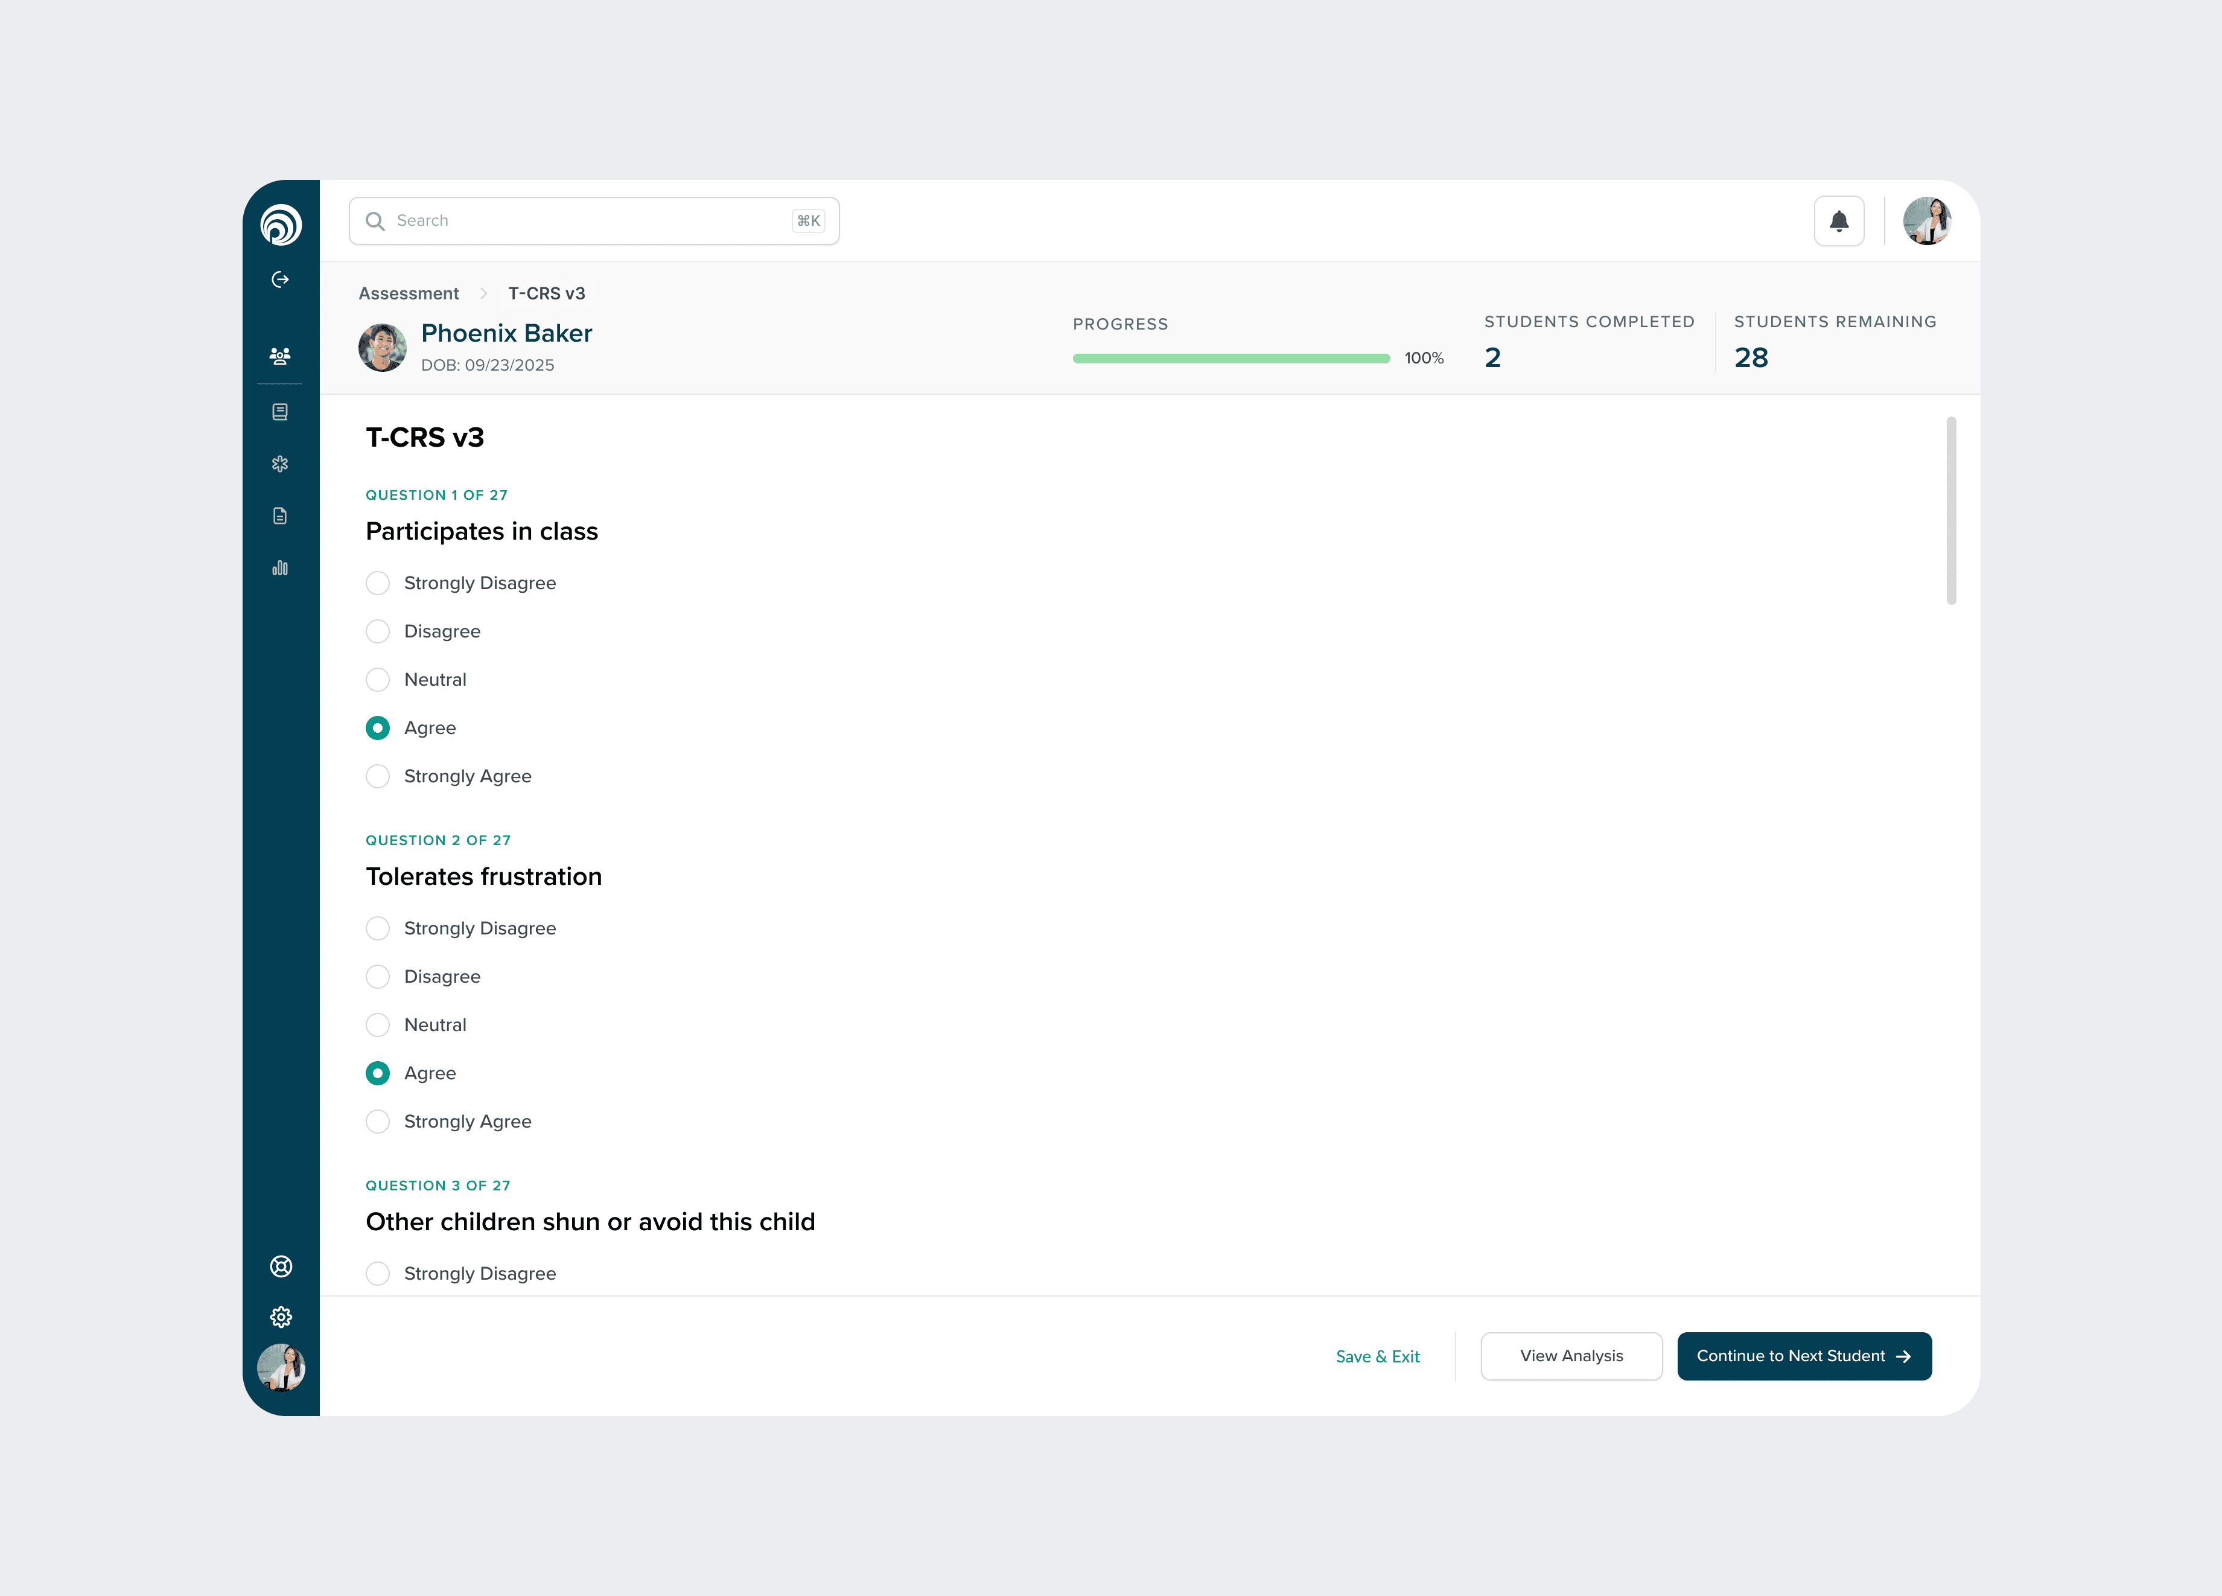The image size is (2222, 1596).
Task: Open the students group icon in sidebar
Action: [x=280, y=357]
